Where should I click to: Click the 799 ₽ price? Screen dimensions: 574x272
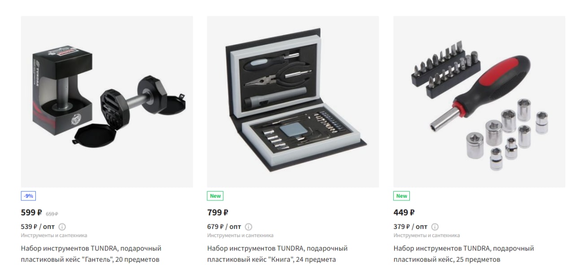(x=217, y=212)
